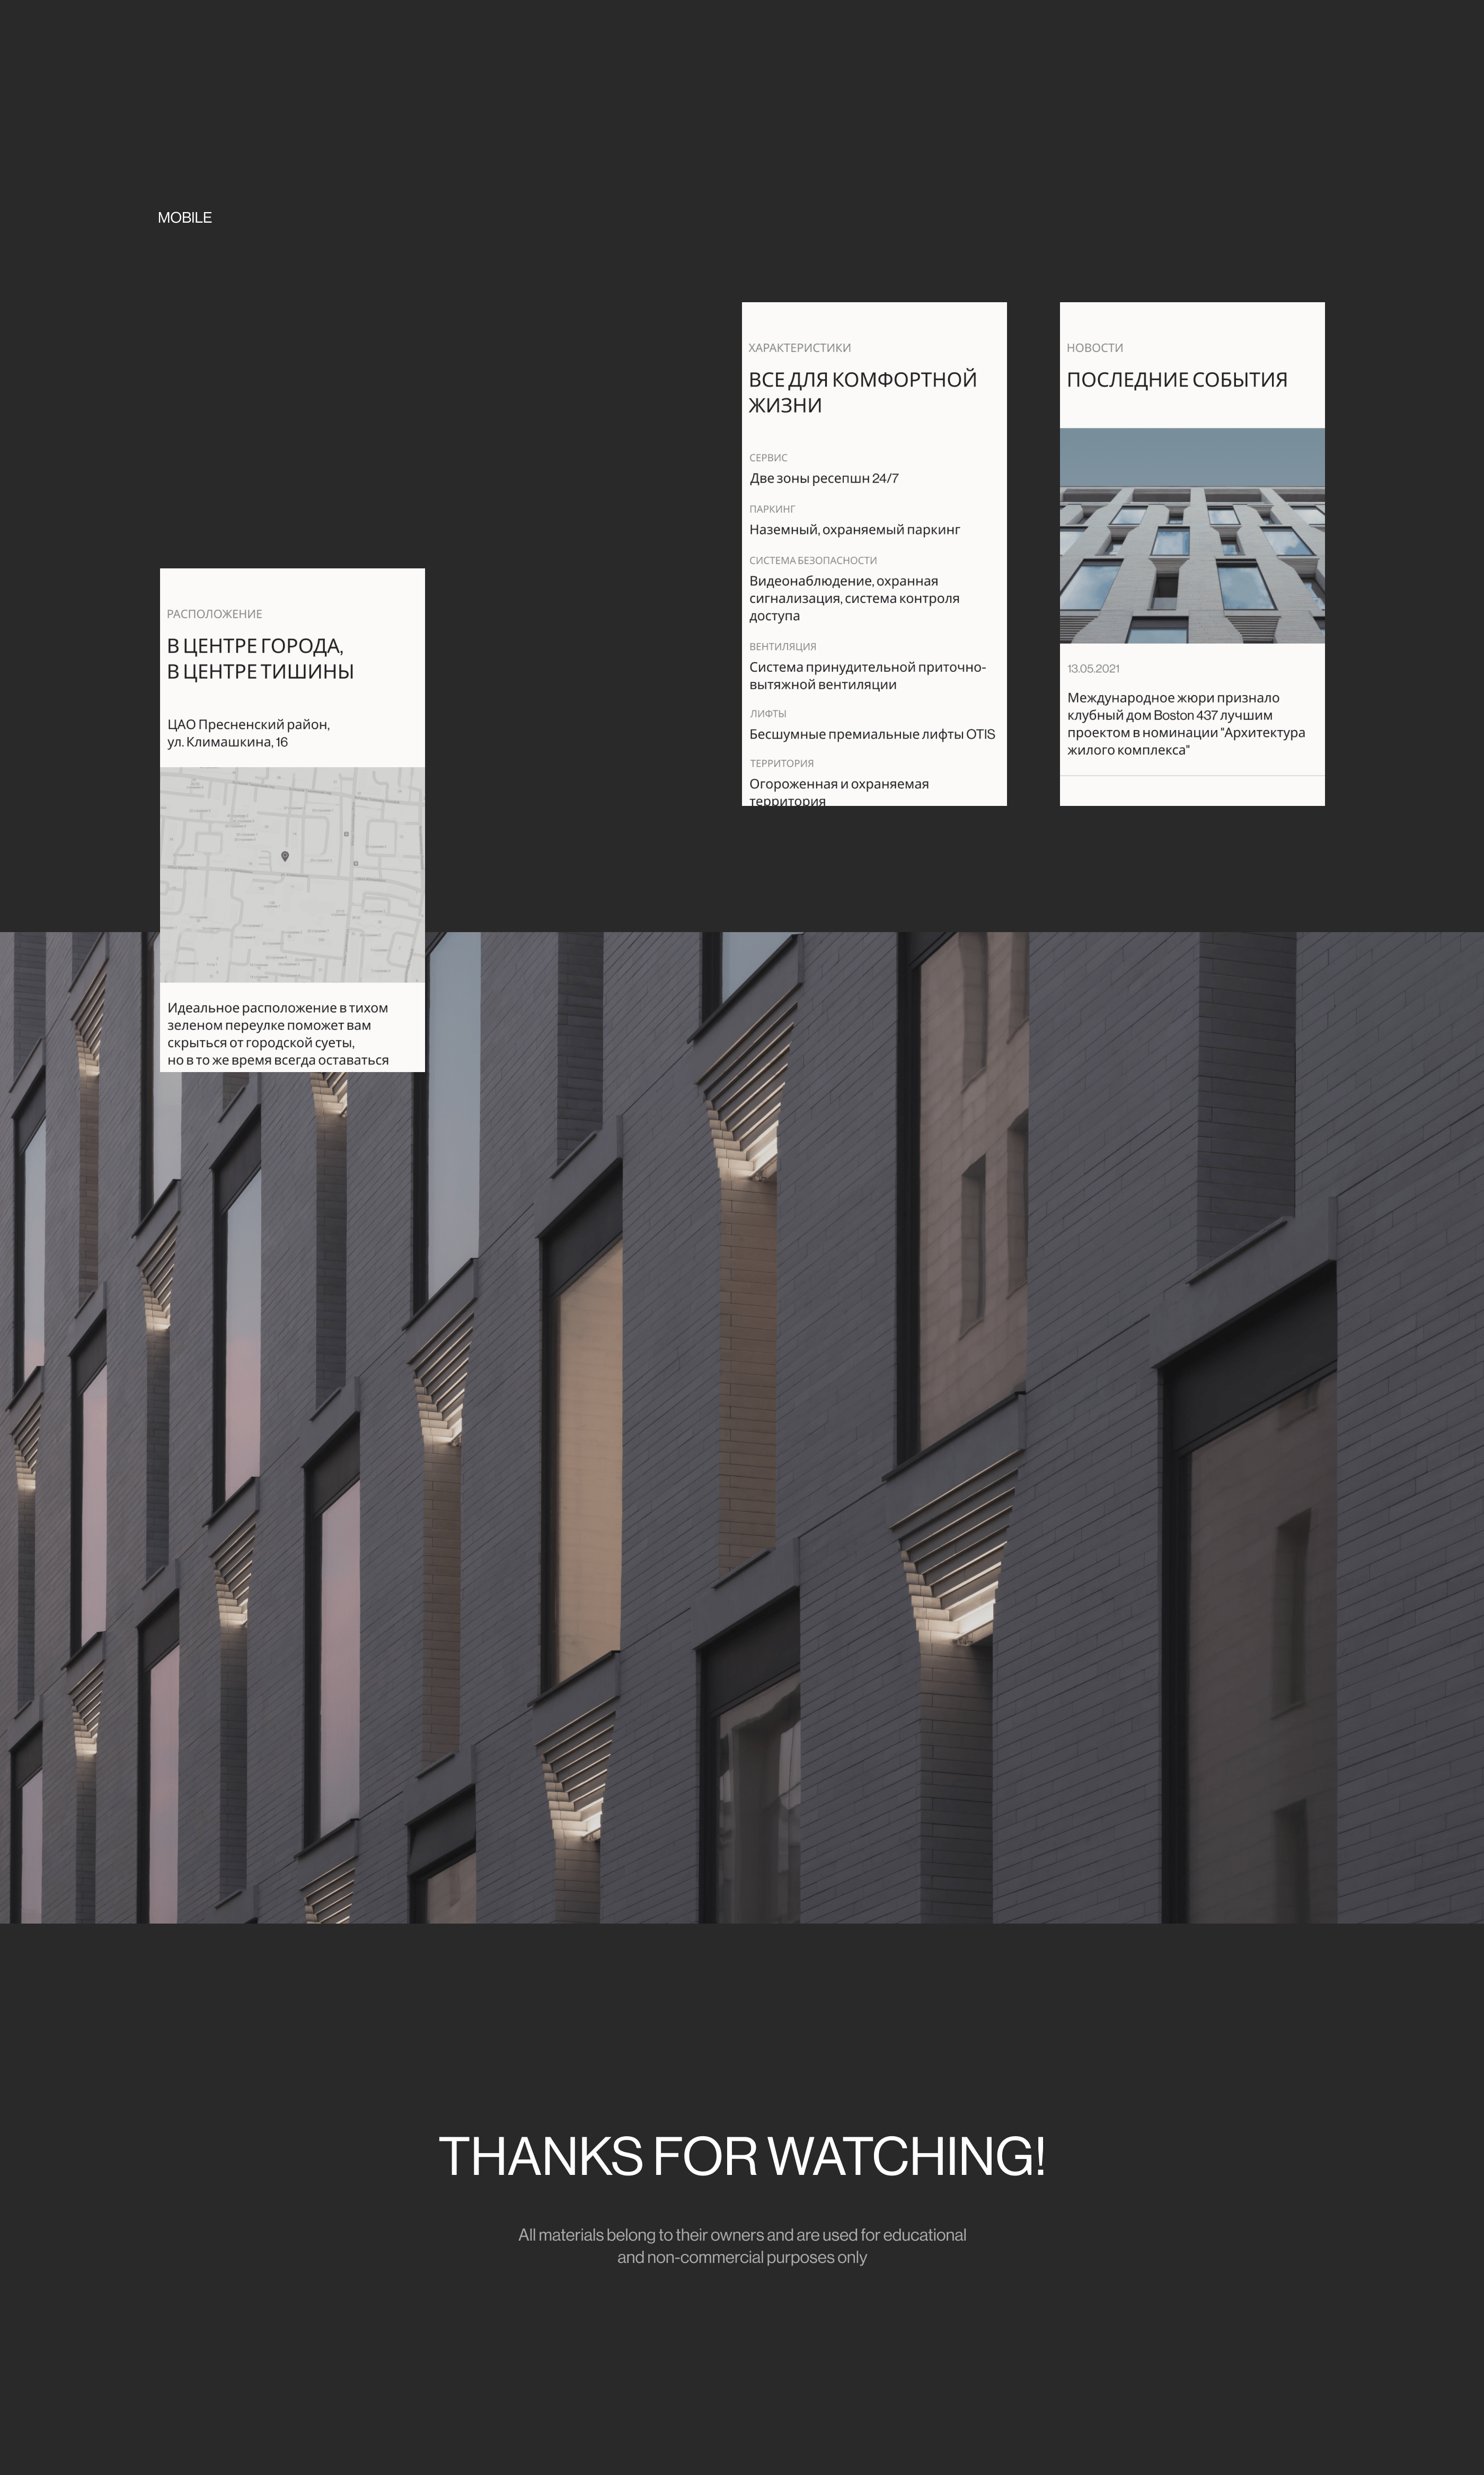Click the НОВОСТИ section label
Screen dimensions: 1484x2475
(x=1094, y=348)
